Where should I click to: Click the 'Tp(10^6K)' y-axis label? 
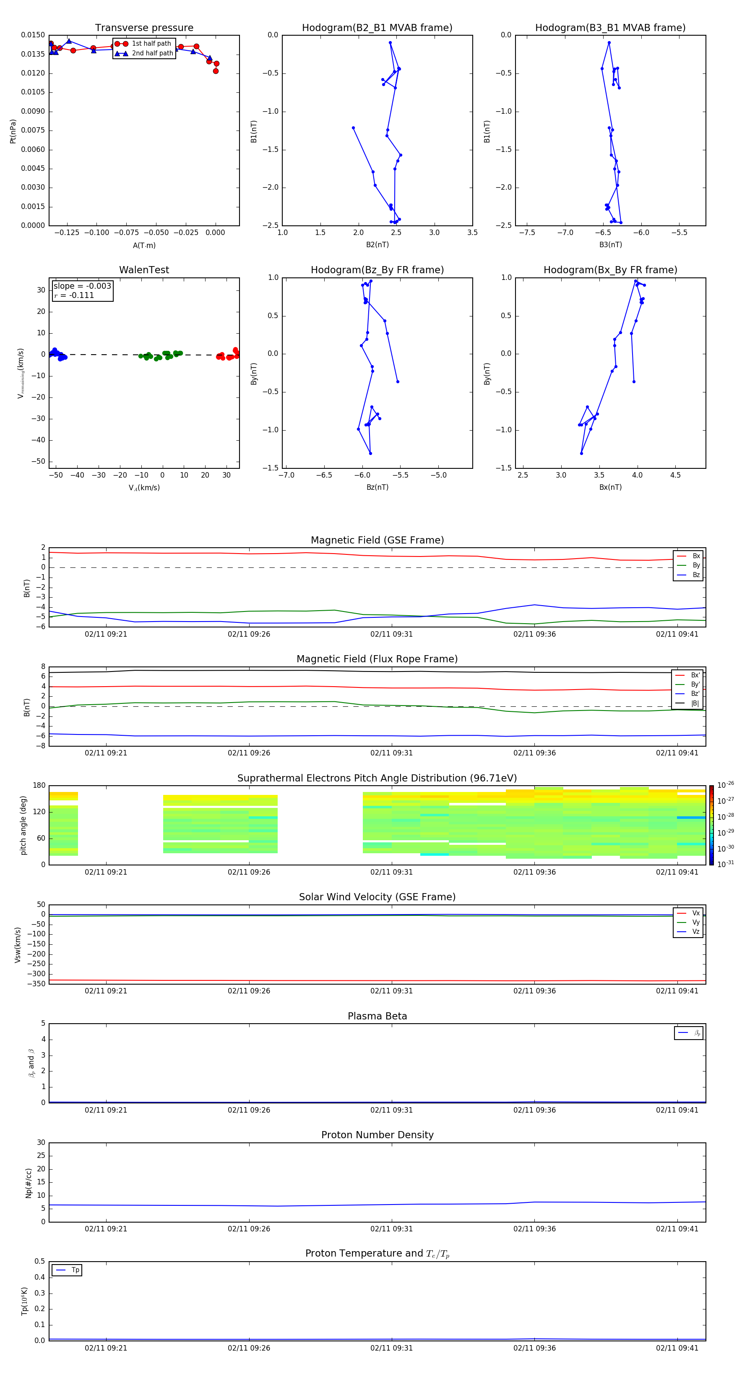tap(24, 1301)
